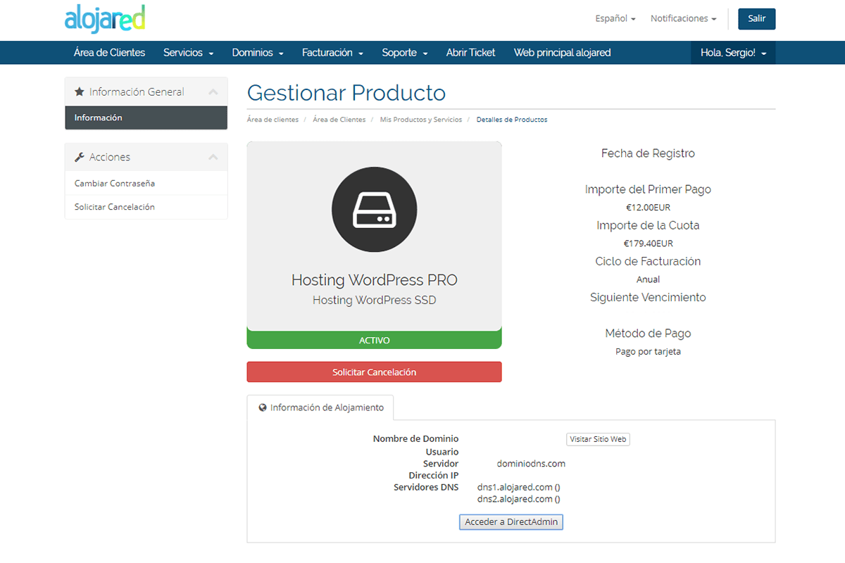
Task: Click the globe icon in Información de Alojamiento tab
Action: point(263,407)
